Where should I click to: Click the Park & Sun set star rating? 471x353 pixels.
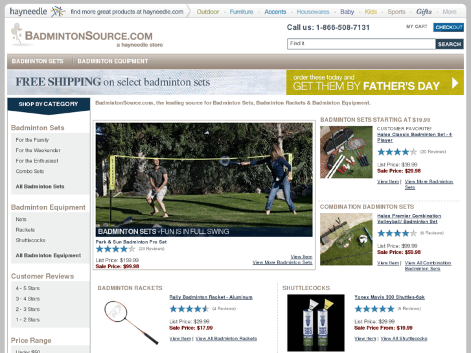tap(115, 249)
